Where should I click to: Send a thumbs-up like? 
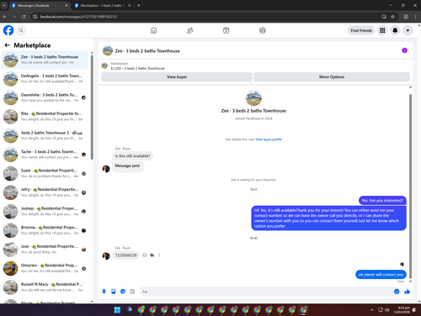[407, 292]
